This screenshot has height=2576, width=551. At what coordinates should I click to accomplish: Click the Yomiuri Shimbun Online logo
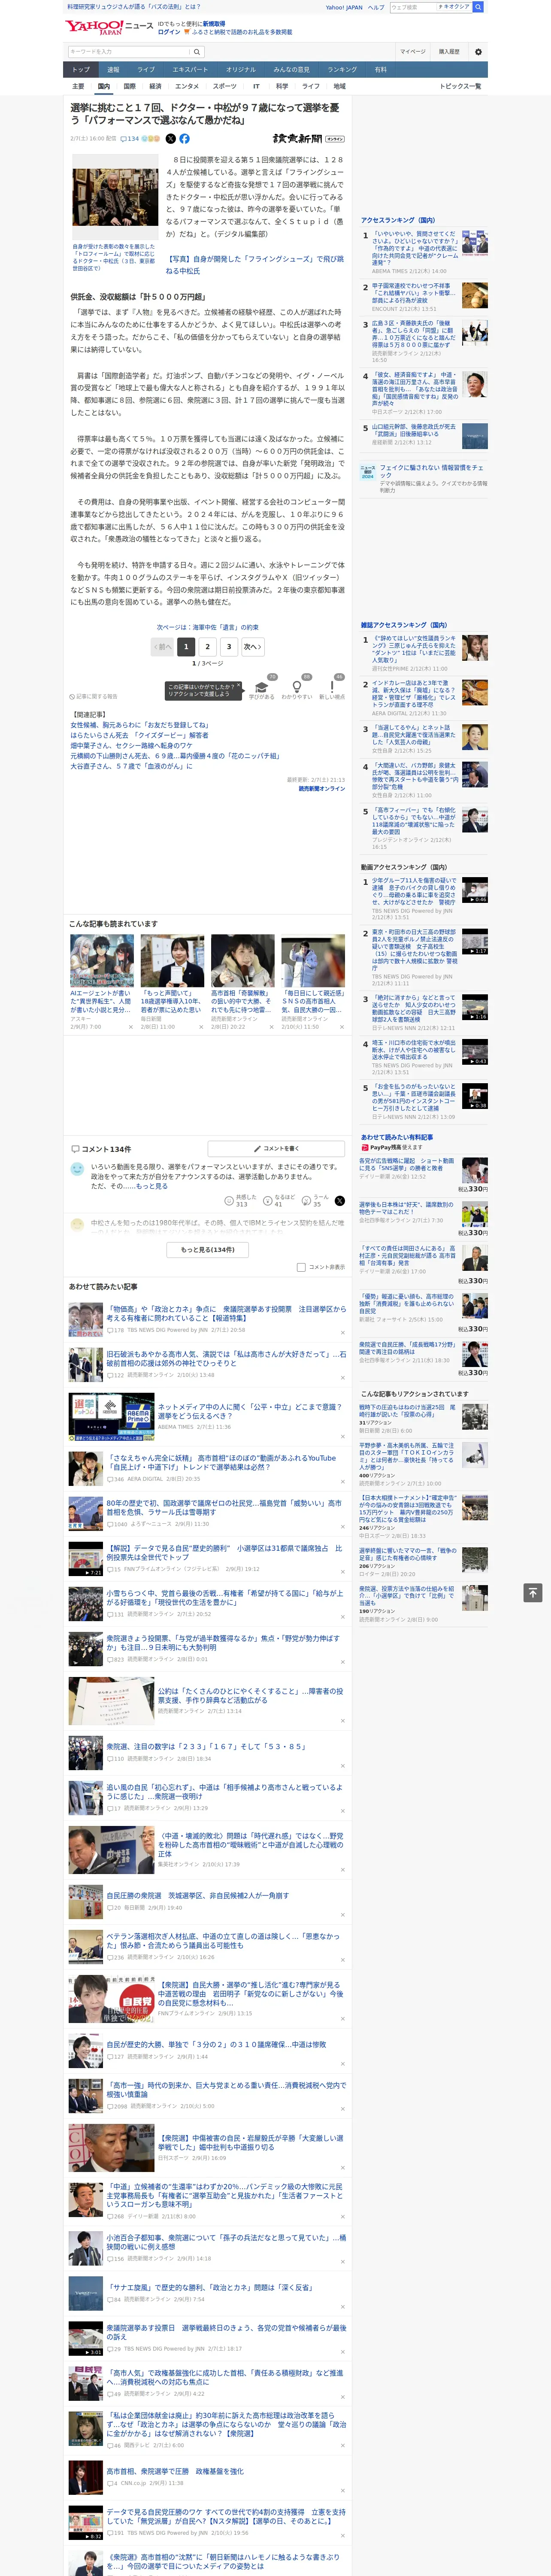click(x=308, y=139)
